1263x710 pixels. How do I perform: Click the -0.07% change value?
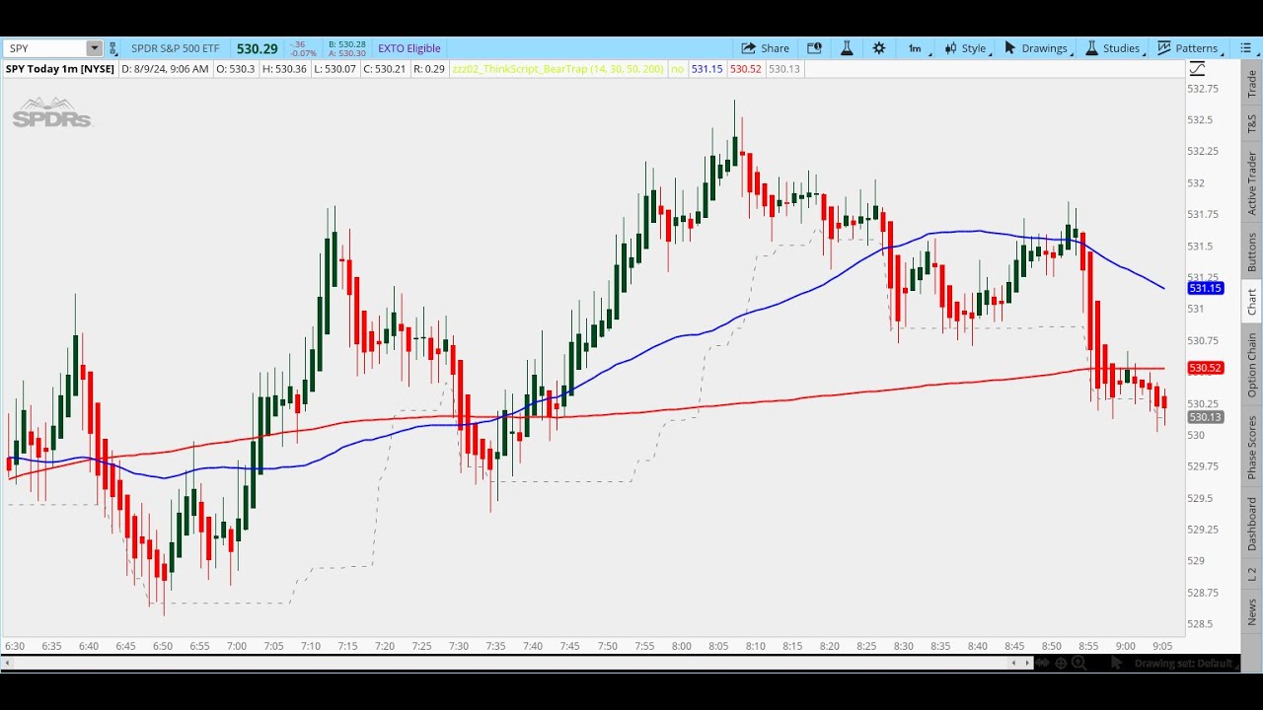point(303,53)
